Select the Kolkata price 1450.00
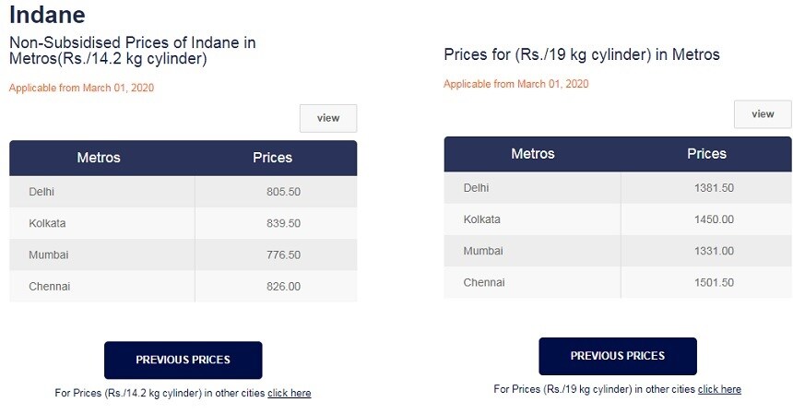The image size is (793, 414). pos(714,219)
